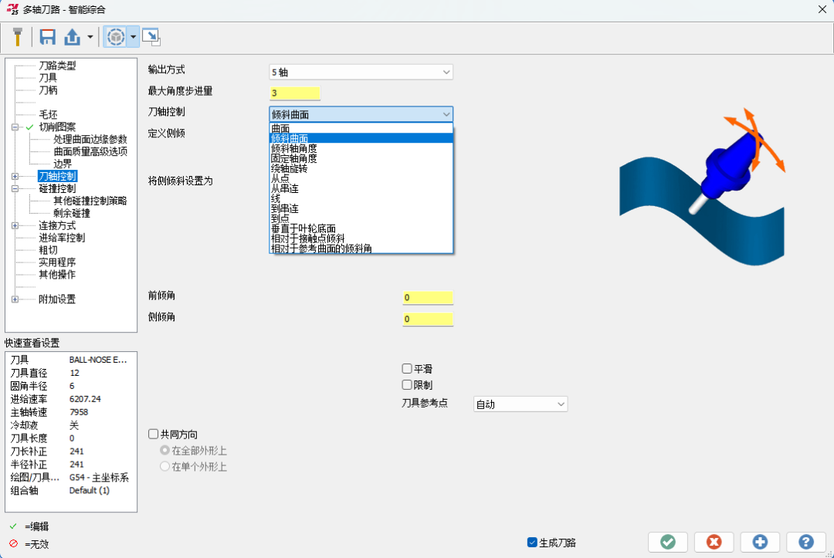Choose 从串连 option
Viewport: 834px width, 558px height.
(361, 188)
